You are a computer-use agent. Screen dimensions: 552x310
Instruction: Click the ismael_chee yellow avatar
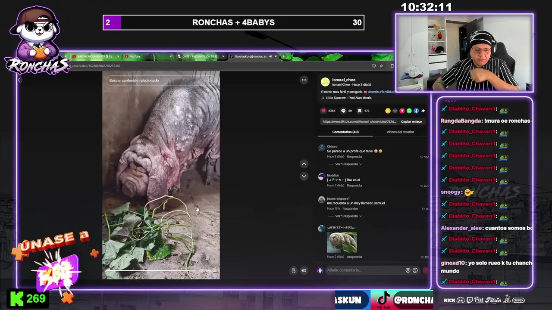(325, 82)
